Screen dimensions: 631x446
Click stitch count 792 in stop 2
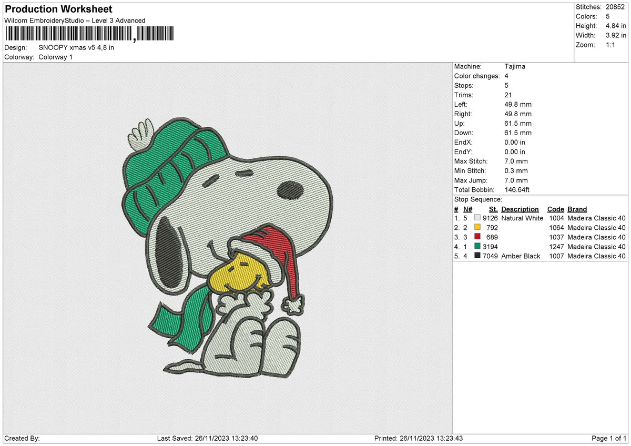click(492, 228)
